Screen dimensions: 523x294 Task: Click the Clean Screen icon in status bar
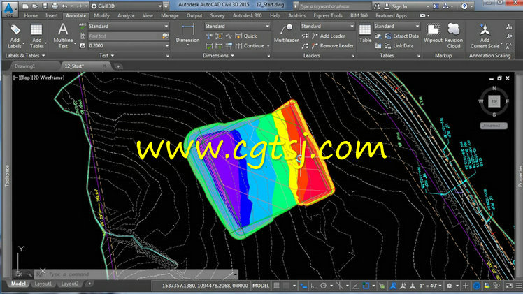tap(508, 286)
